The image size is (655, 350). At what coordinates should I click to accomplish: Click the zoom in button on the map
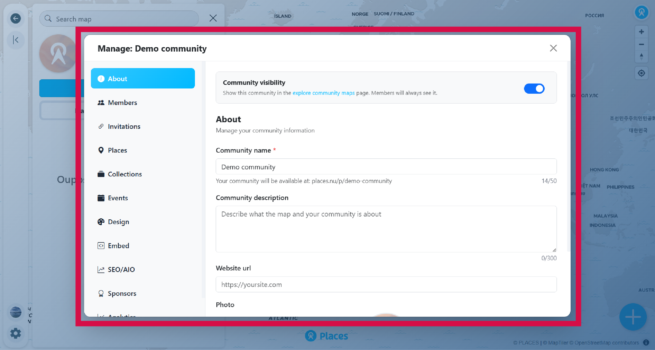(641, 31)
